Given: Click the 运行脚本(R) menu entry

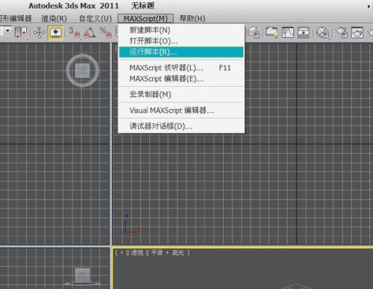Looking at the screenshot, I should [x=181, y=52].
